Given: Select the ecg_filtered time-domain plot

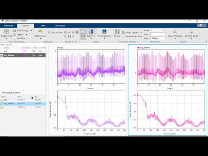Looking at the screenshot, I should tap(171, 66).
